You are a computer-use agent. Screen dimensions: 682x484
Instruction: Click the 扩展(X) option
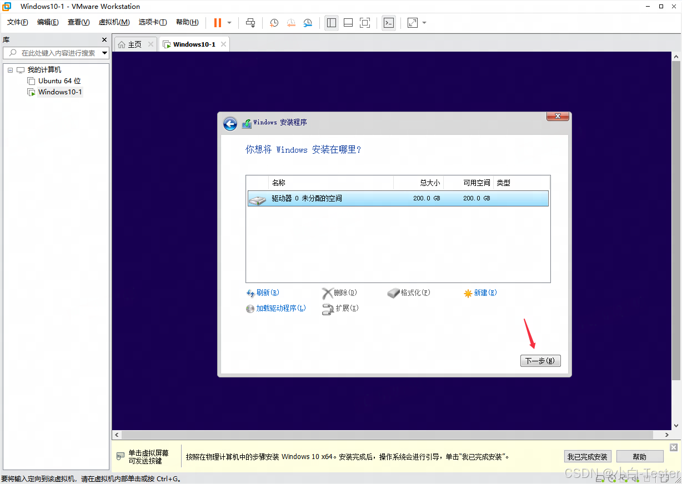click(x=340, y=309)
